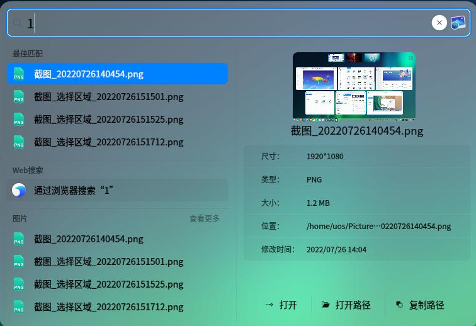Click the browser icon in Web搜索
This screenshot has width=476, height=326.
tap(19, 190)
